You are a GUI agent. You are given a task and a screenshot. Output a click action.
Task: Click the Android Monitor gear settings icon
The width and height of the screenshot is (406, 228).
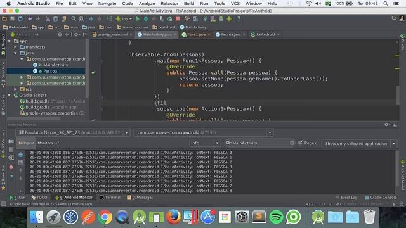click(x=386, y=125)
